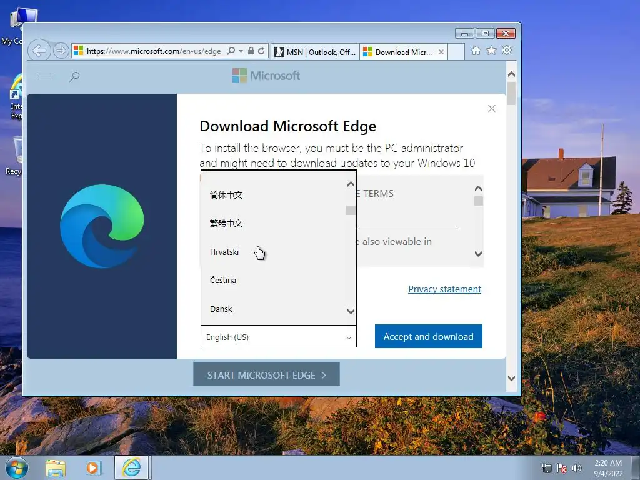The height and width of the screenshot is (480, 640).
Task: Maximize the Internet Explorer window
Action: tap(485, 34)
